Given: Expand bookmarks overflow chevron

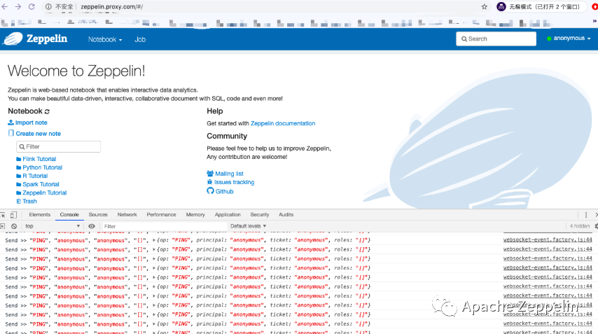Looking at the screenshot, I should coord(594,21).
